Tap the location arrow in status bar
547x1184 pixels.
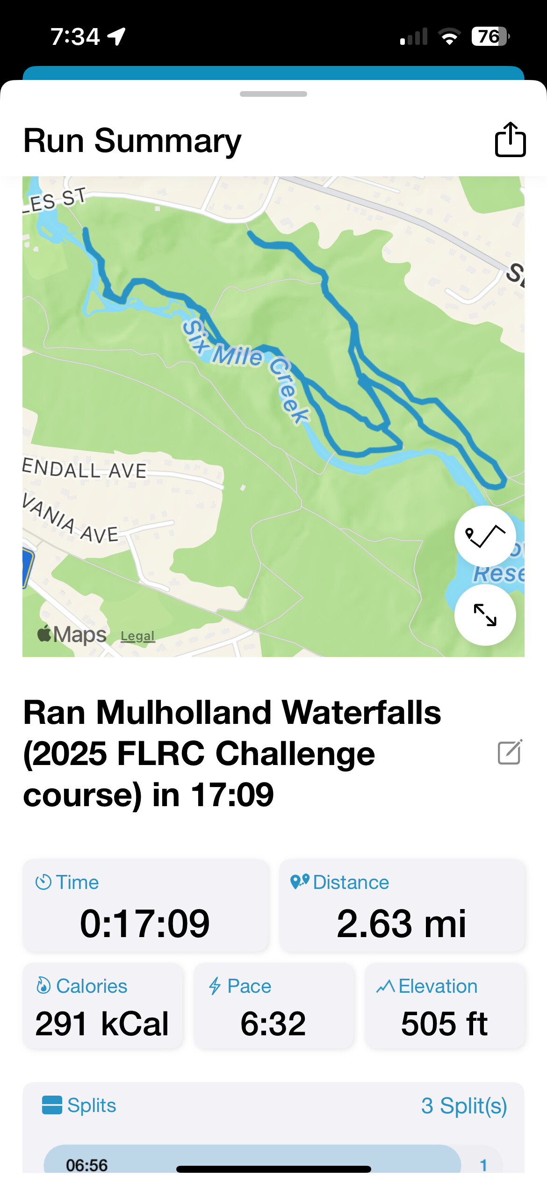coord(116,36)
